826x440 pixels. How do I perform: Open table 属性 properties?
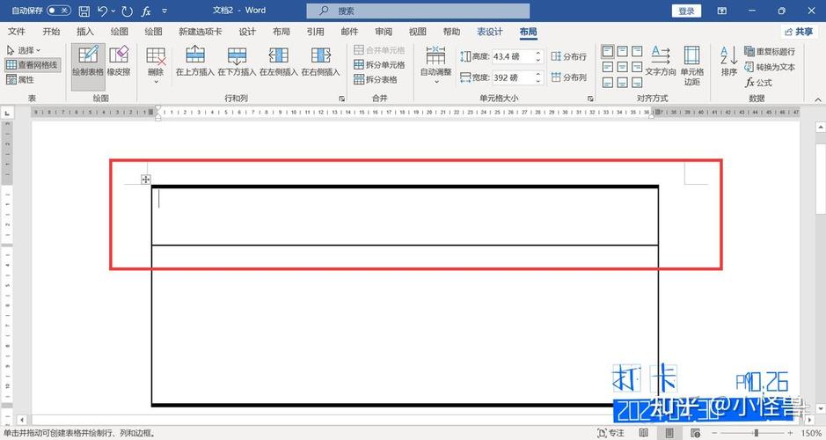tap(20, 79)
